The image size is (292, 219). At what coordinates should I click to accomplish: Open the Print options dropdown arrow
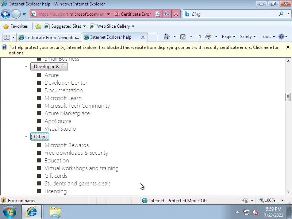pos(216,36)
